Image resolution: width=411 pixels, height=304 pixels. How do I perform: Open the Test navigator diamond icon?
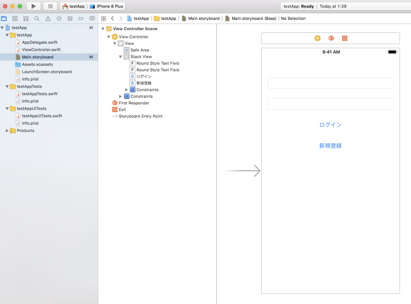tap(59, 18)
